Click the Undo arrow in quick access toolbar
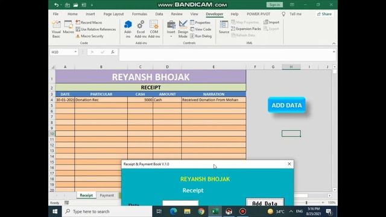Image resolution: width=386 pixels, height=217 pixels. tap(56, 5)
